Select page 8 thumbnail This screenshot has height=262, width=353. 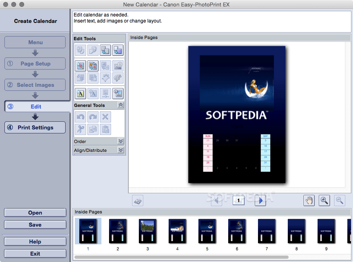pos(297,231)
